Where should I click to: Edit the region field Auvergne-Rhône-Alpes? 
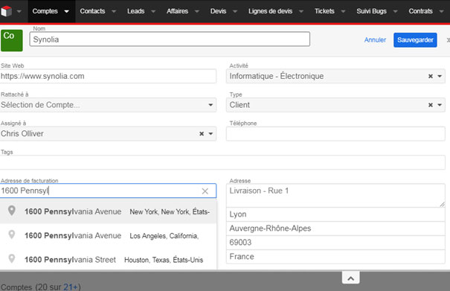point(335,228)
